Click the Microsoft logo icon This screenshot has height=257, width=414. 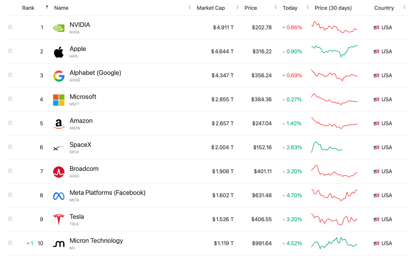click(59, 100)
